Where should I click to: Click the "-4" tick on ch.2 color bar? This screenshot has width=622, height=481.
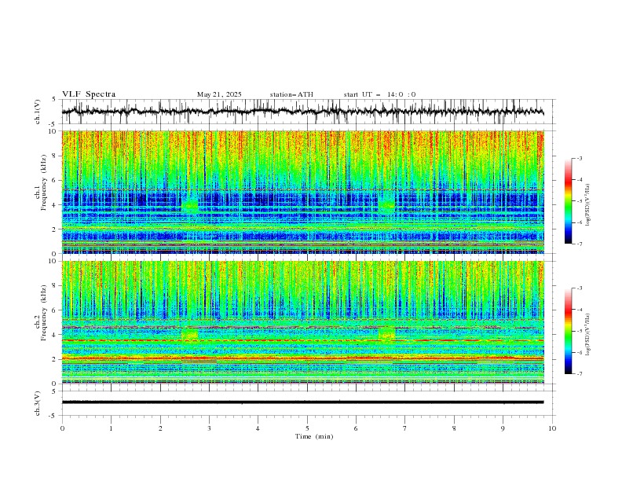pos(579,310)
